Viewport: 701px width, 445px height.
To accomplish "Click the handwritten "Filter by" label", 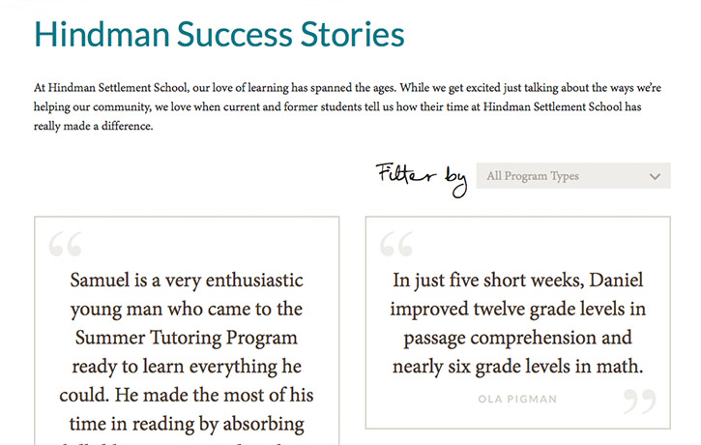I will [421, 177].
